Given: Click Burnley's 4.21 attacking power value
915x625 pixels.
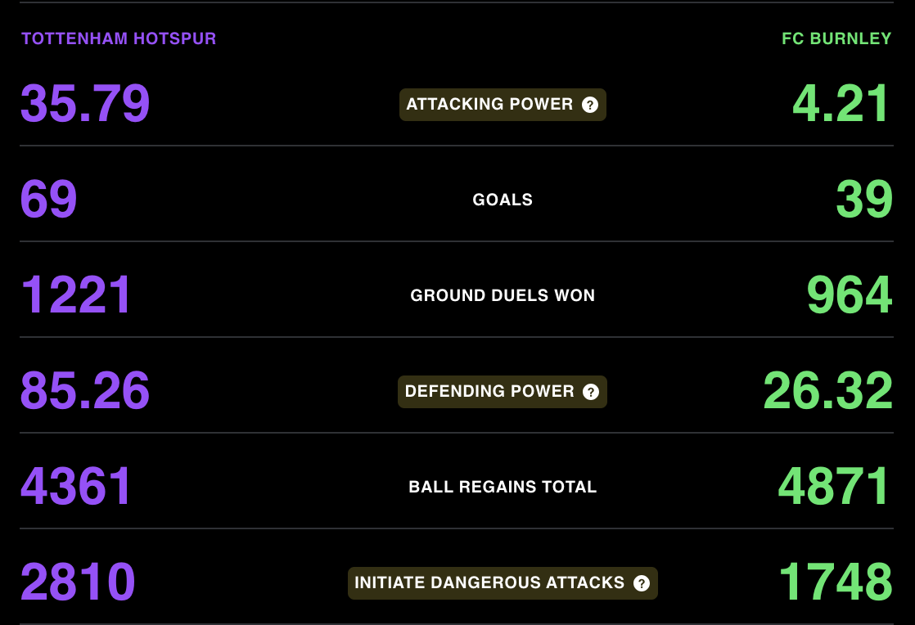Looking at the screenshot, I should [x=841, y=104].
